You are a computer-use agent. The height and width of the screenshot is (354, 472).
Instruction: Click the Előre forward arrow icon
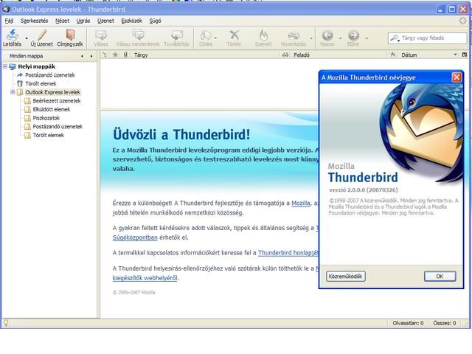[353, 35]
